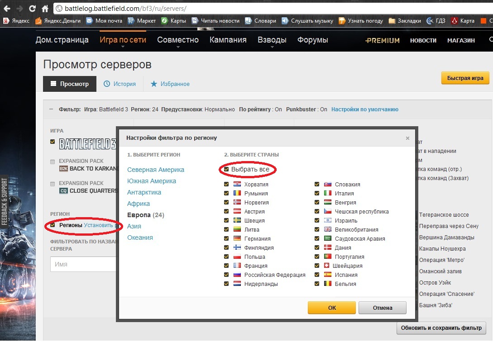Open the Яндекс.Деньги bookmark

[58, 21]
